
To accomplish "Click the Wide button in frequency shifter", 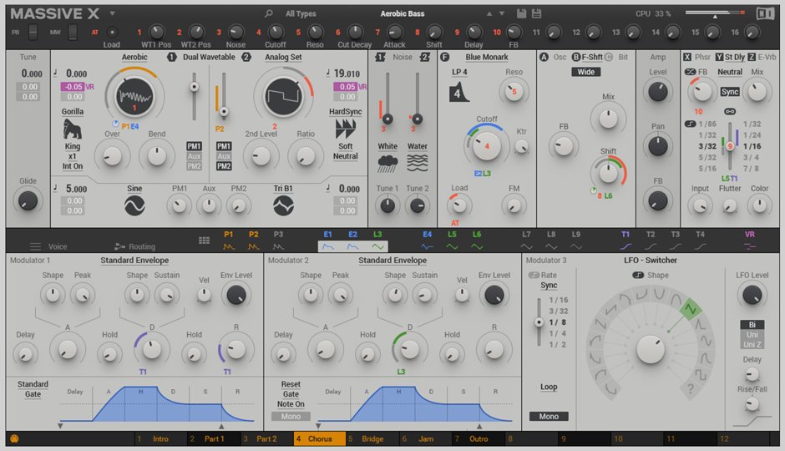I will click(585, 72).
